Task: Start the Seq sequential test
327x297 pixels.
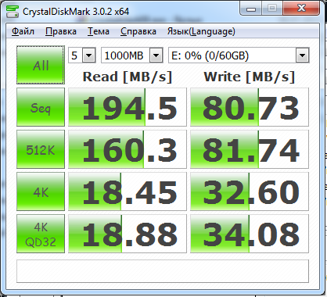Action: (x=41, y=107)
